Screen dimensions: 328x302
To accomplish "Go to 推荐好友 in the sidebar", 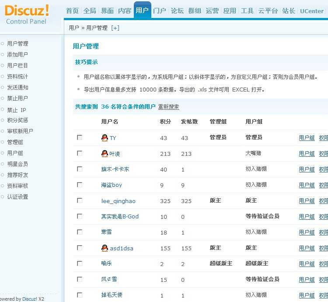I will pyautogui.click(x=17, y=175).
